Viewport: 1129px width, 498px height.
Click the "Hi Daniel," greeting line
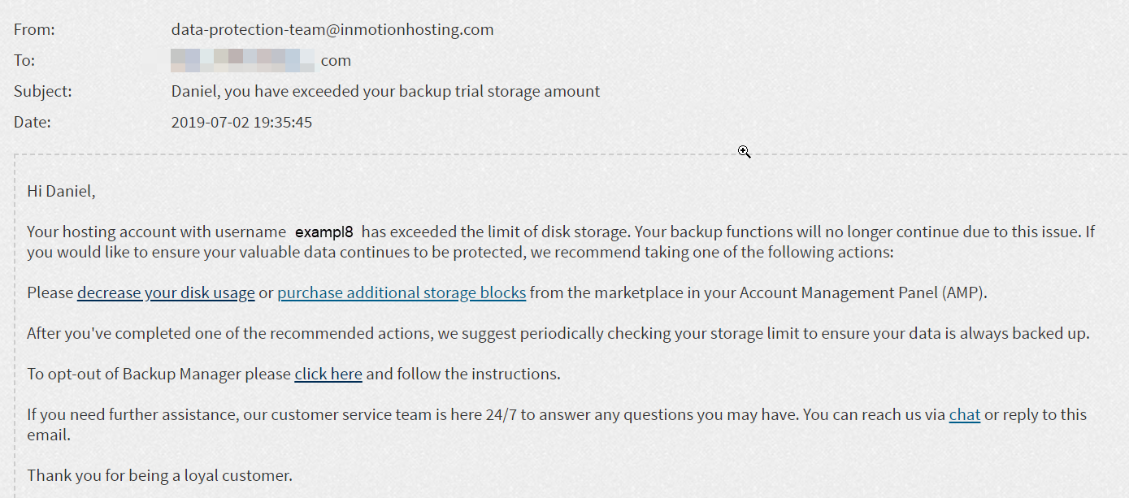click(x=61, y=192)
